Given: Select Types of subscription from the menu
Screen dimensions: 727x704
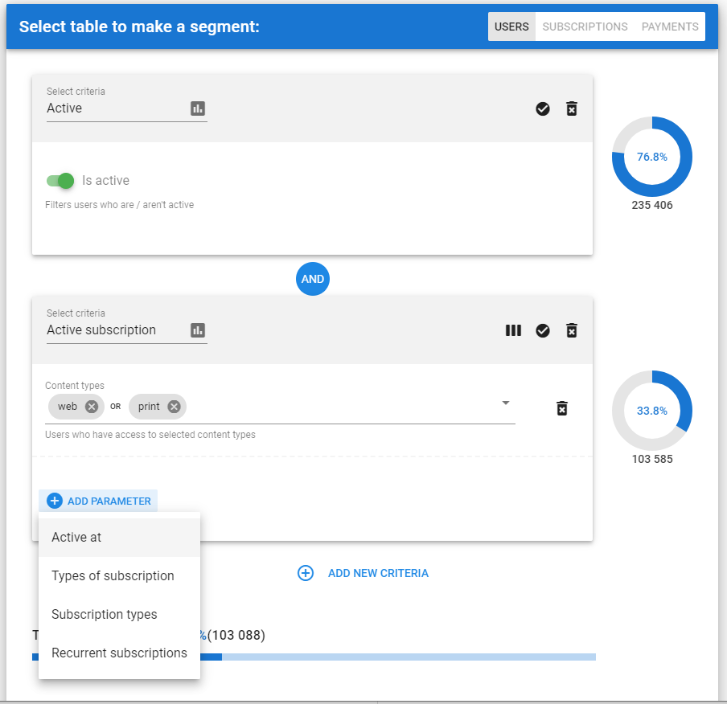Looking at the screenshot, I should [x=113, y=575].
